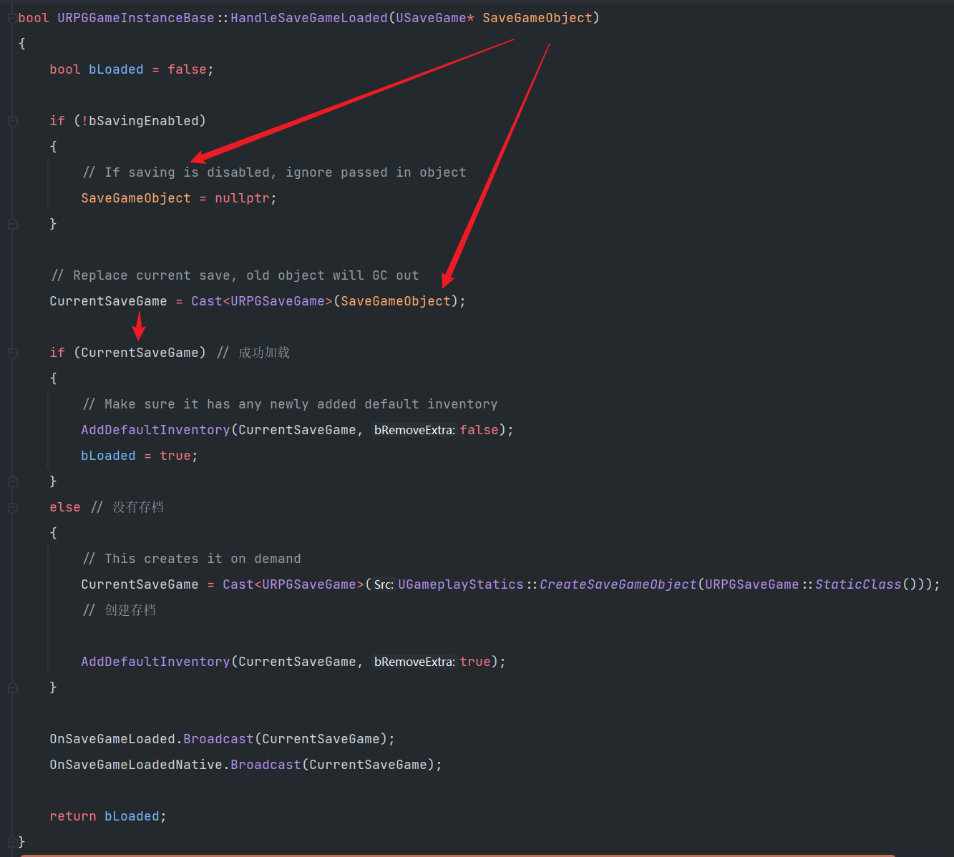Click the 'true' literal in bLoaded = true

[175, 456]
